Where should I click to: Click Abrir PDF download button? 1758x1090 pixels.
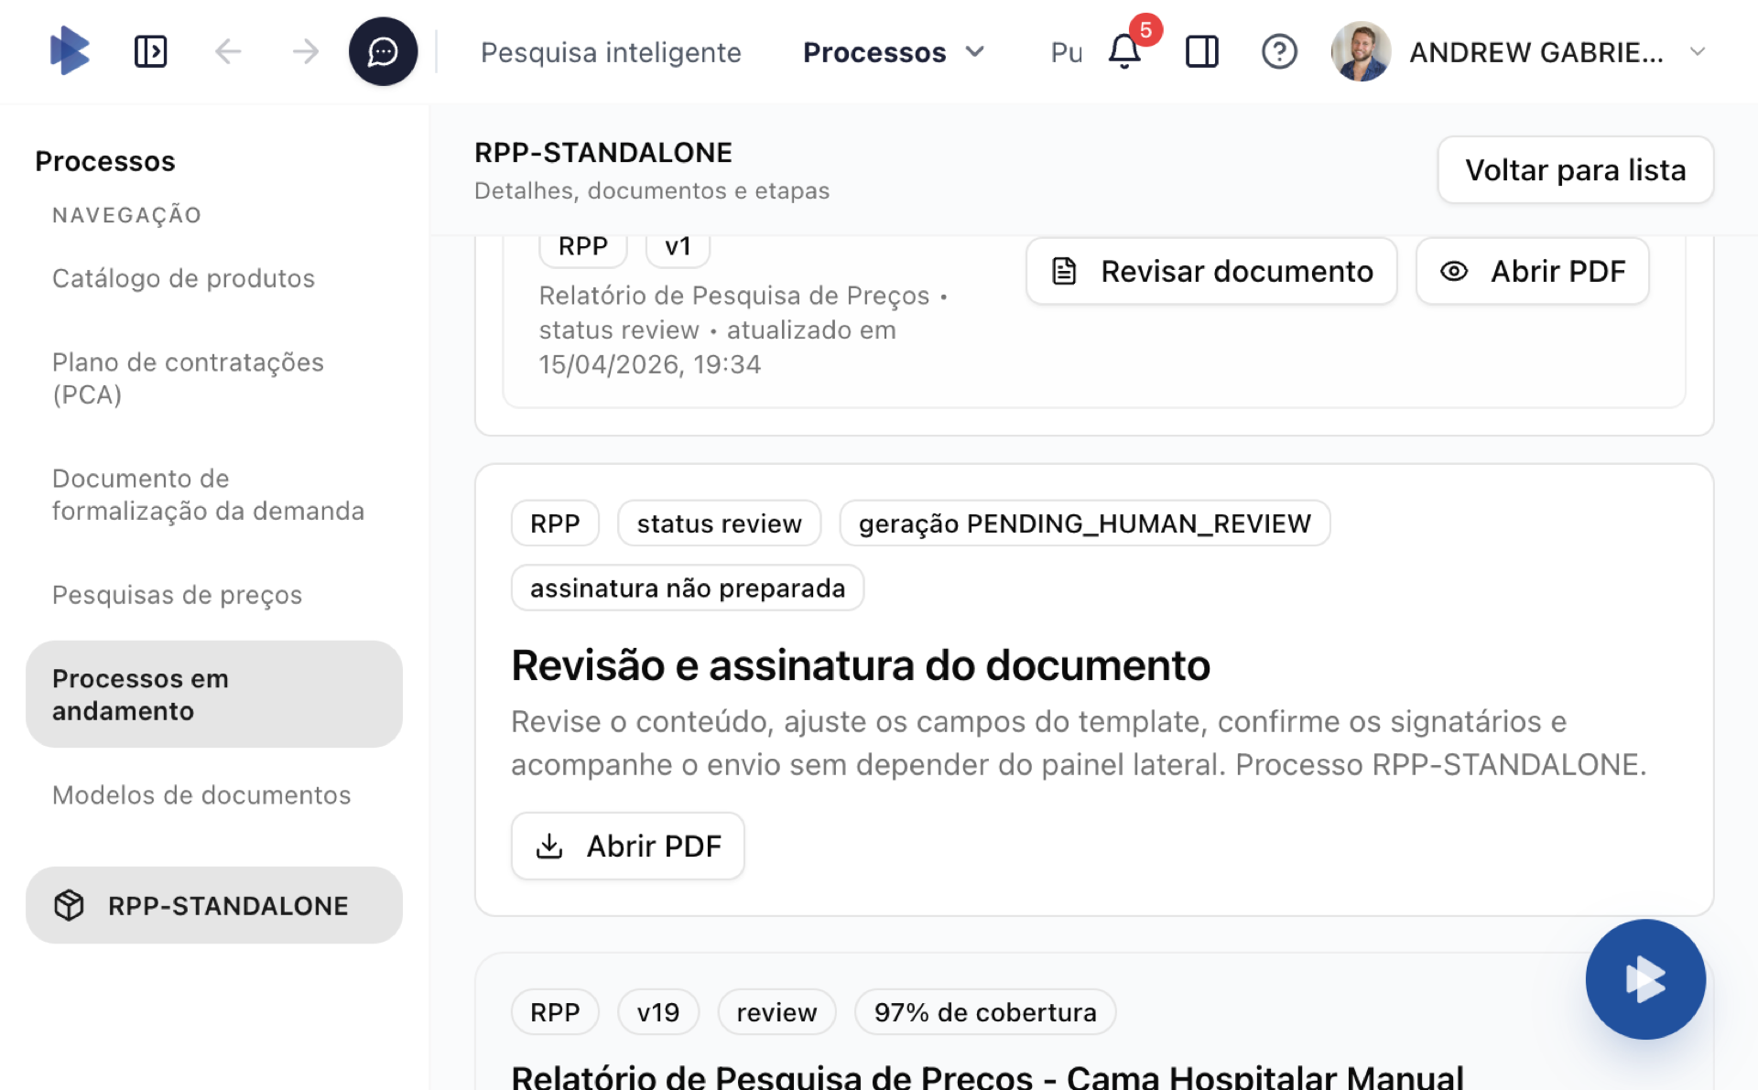(628, 846)
